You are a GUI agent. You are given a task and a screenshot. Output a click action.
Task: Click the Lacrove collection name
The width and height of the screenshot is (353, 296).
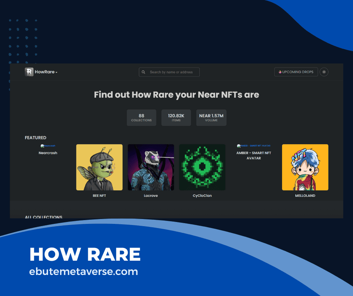151,196
